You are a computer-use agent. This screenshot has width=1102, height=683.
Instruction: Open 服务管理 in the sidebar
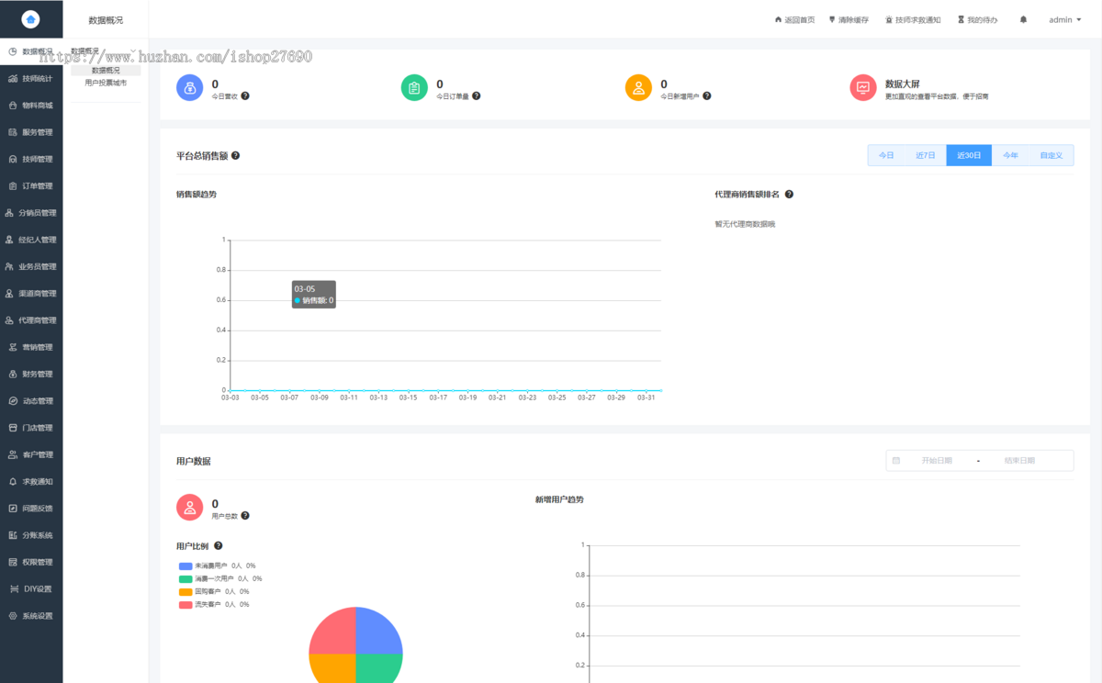point(31,132)
